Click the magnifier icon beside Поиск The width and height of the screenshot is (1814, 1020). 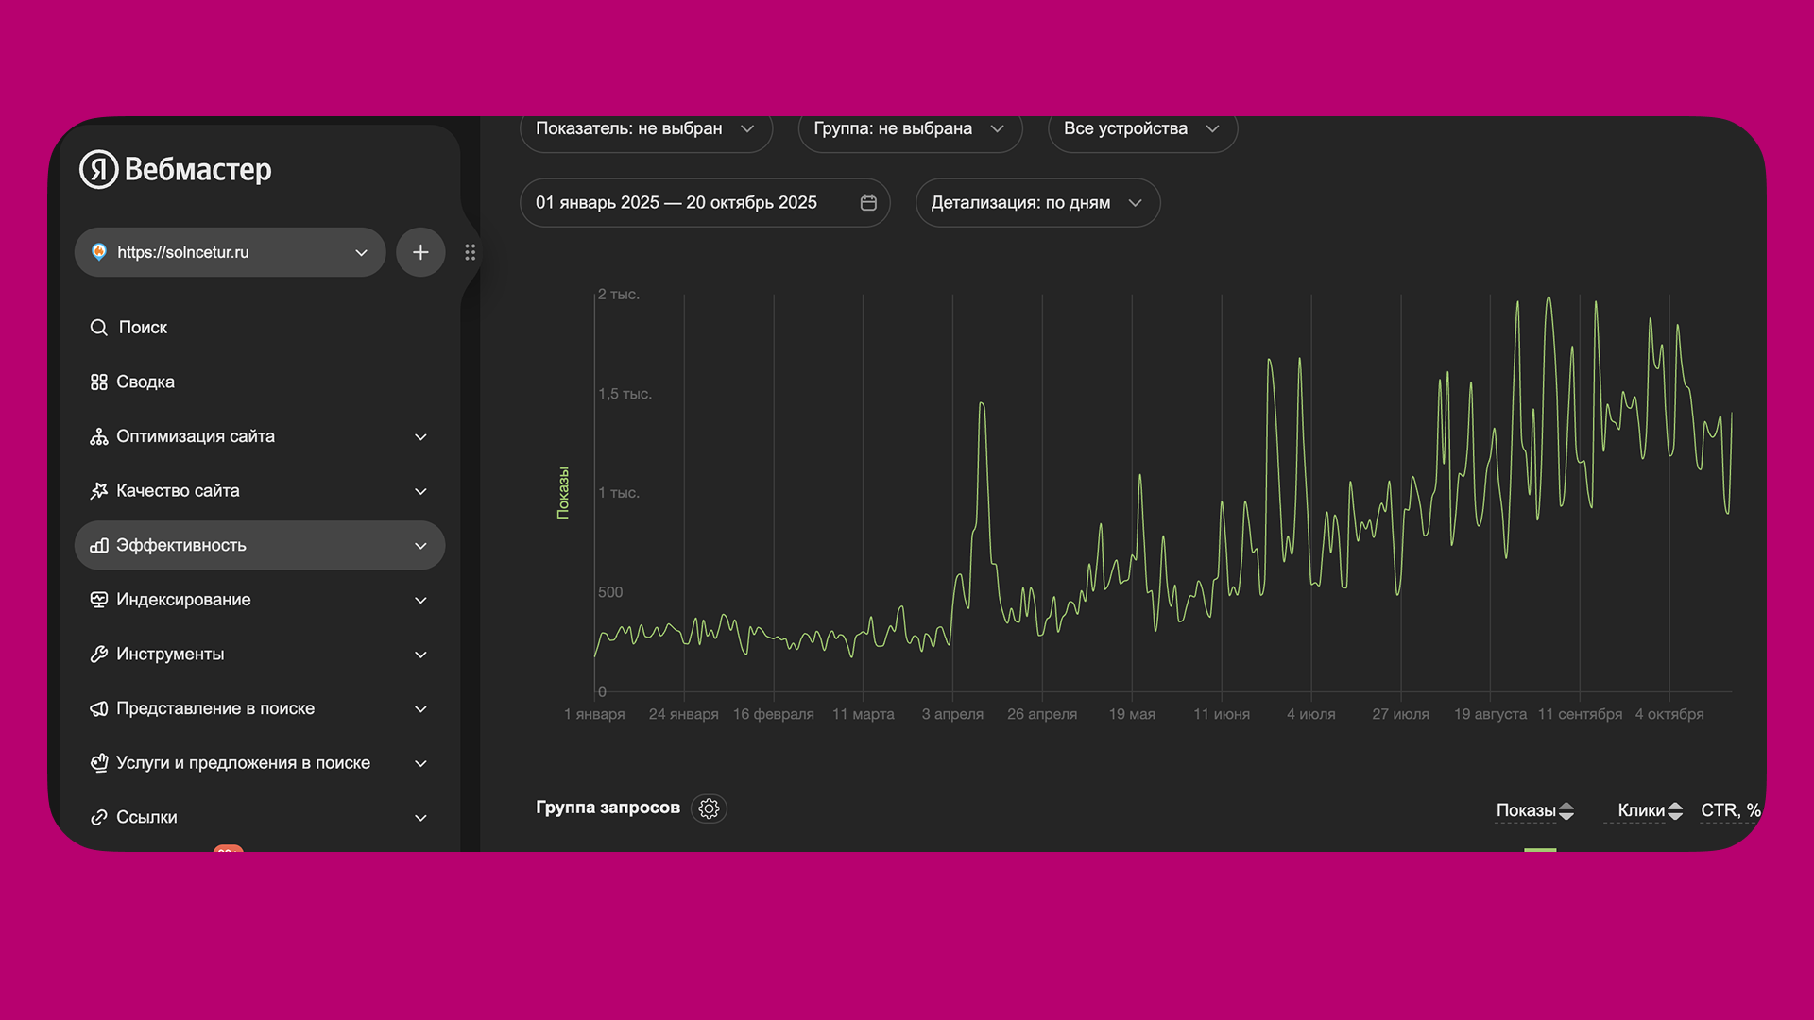[x=98, y=328]
